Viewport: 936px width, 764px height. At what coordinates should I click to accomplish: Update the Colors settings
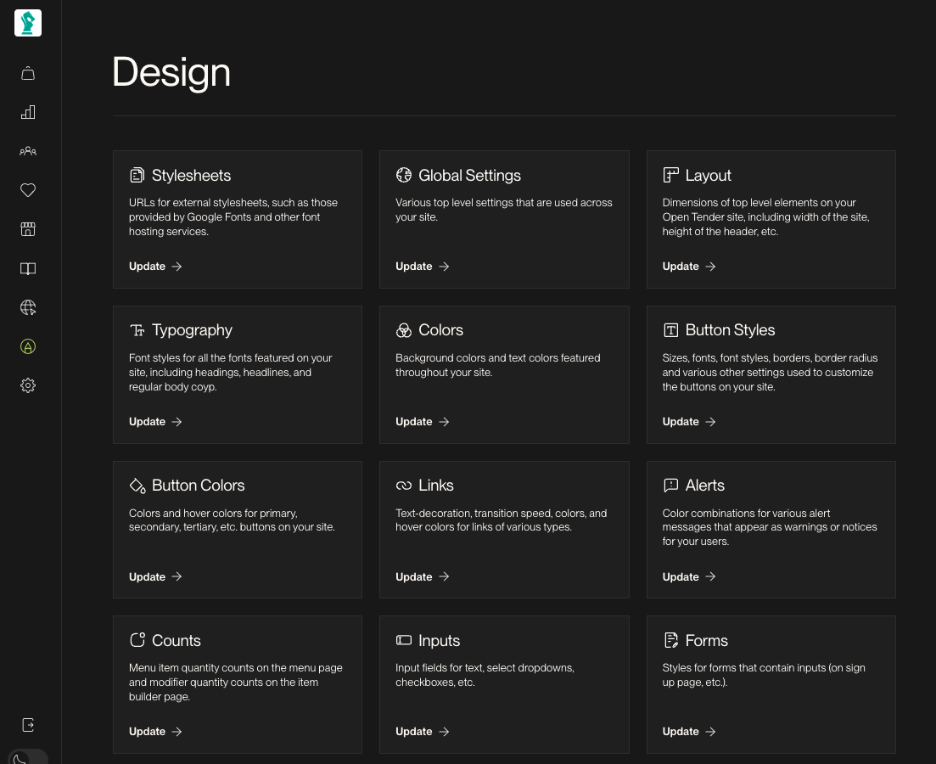click(x=422, y=422)
